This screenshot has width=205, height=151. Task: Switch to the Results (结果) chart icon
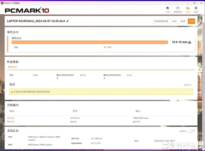click(x=188, y=10)
